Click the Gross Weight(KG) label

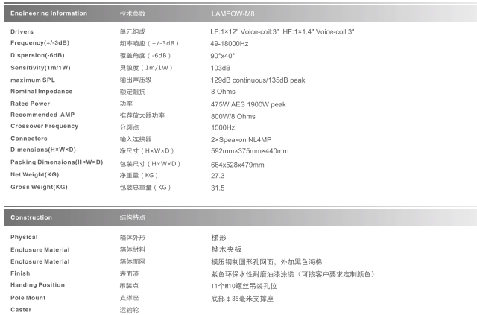[x=39, y=187]
